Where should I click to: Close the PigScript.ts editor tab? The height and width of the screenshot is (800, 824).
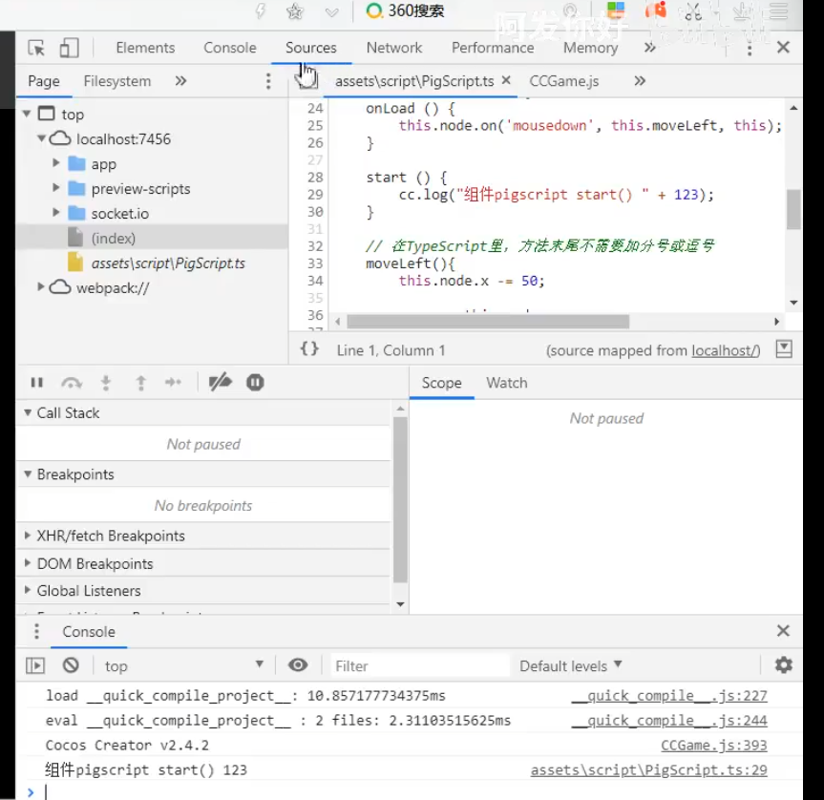506,80
